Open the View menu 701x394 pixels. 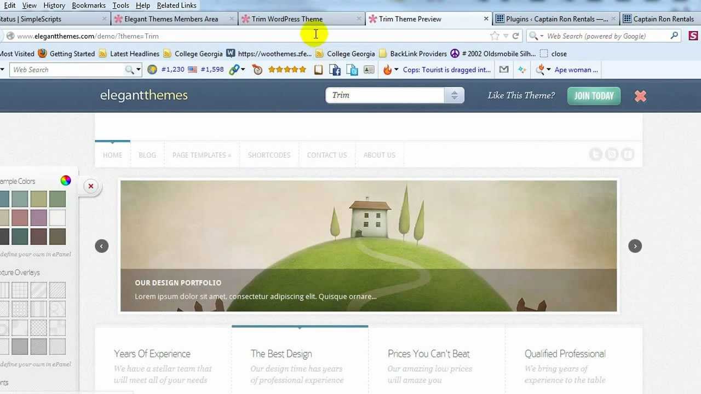point(30,5)
